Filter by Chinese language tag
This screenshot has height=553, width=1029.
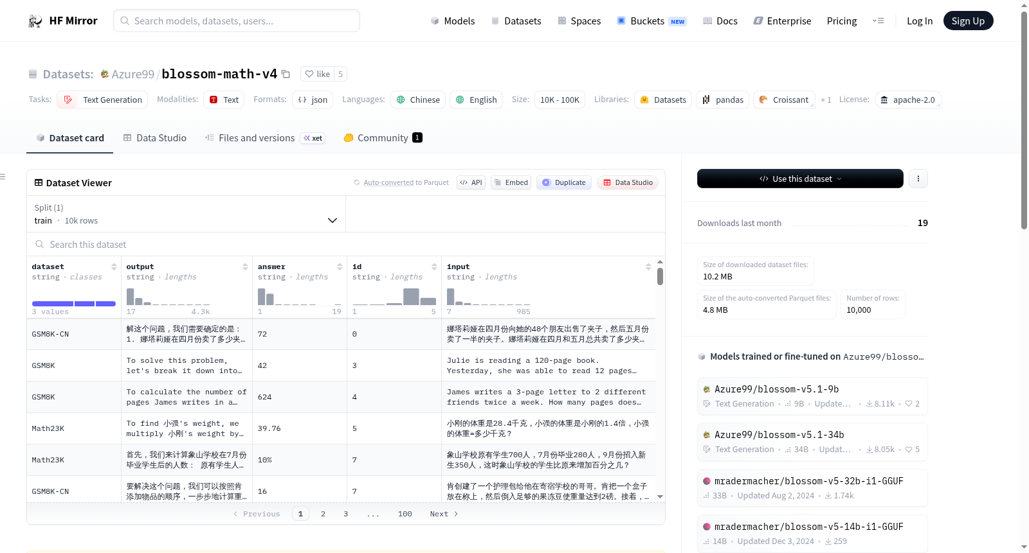coord(418,100)
